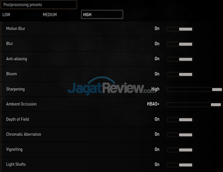Viewport: 223px width, 172px height.
Task: Toggle the Motion Blur switch
Action: 180,29
